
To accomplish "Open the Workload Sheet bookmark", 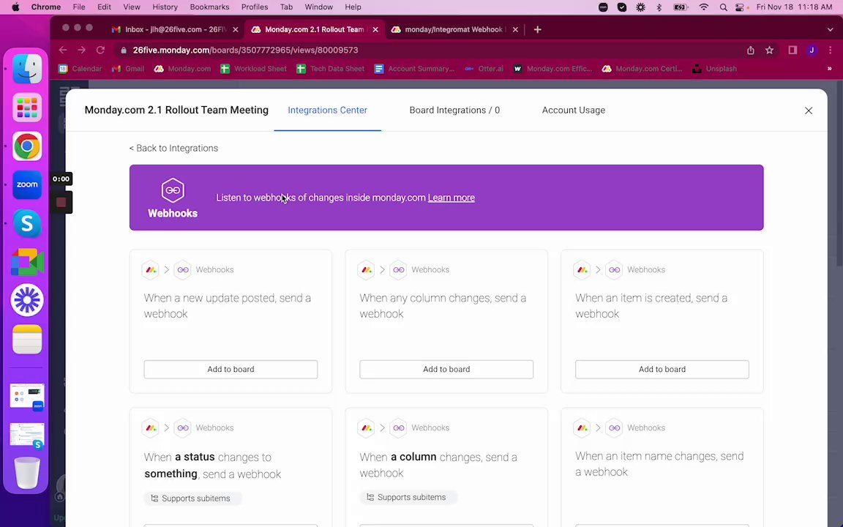I will tap(253, 69).
